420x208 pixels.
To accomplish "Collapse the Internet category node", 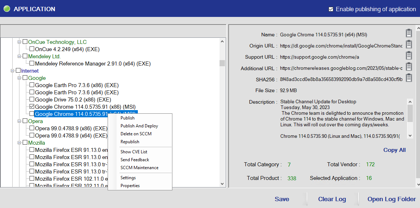I will pyautogui.click(x=13, y=71).
